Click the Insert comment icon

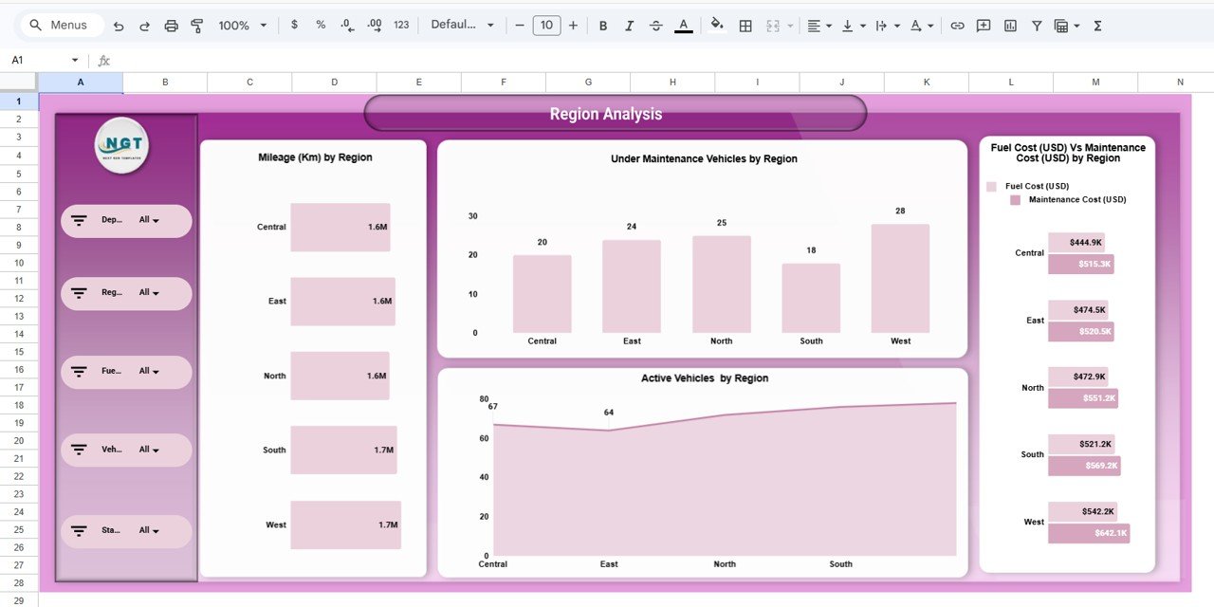pos(983,26)
